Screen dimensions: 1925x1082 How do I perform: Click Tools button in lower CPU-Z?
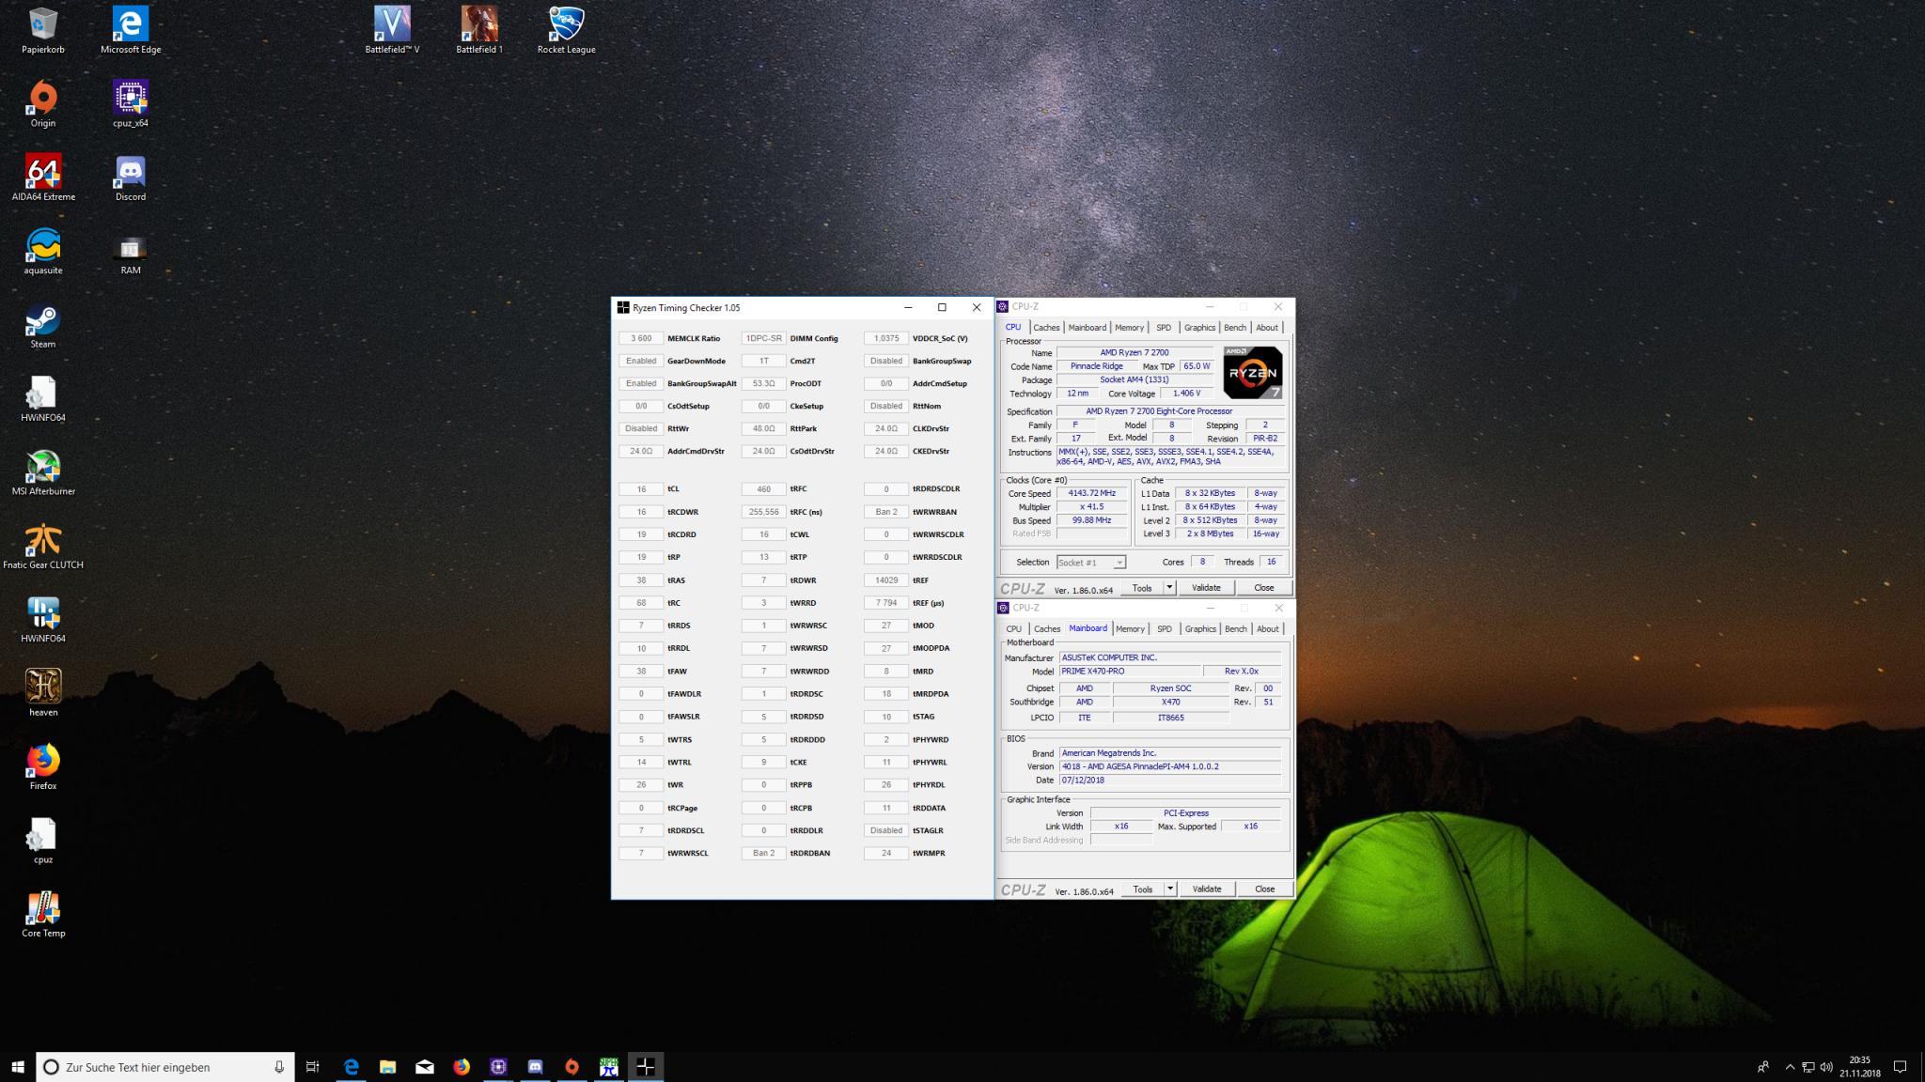pyautogui.click(x=1143, y=889)
